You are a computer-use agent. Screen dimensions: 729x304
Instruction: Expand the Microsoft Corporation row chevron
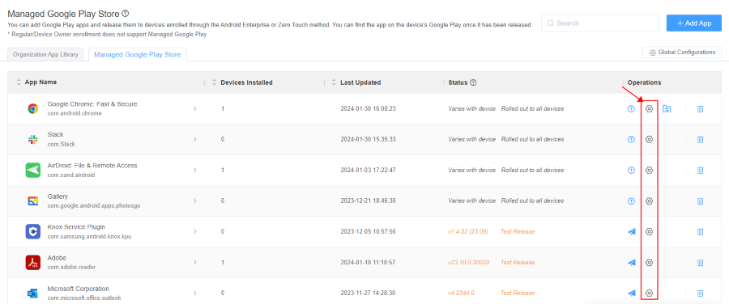(x=194, y=293)
